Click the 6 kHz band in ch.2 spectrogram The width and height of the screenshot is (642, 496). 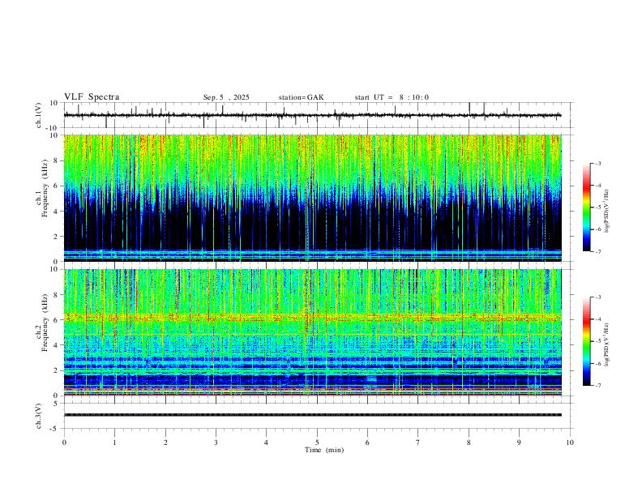coord(312,317)
